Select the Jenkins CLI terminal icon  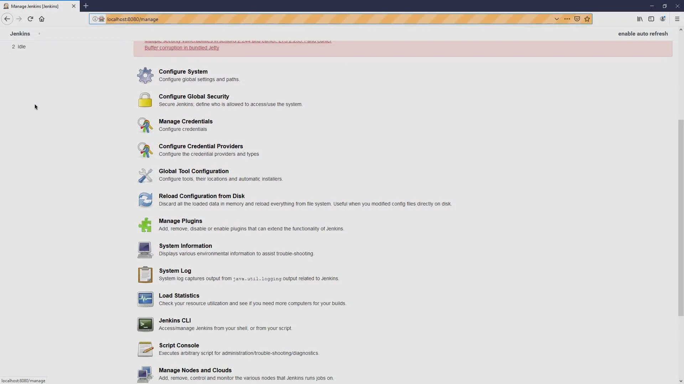click(x=145, y=324)
